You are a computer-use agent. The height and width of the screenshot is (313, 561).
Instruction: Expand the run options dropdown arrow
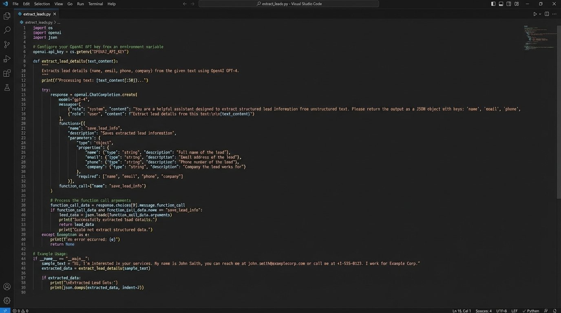point(540,14)
